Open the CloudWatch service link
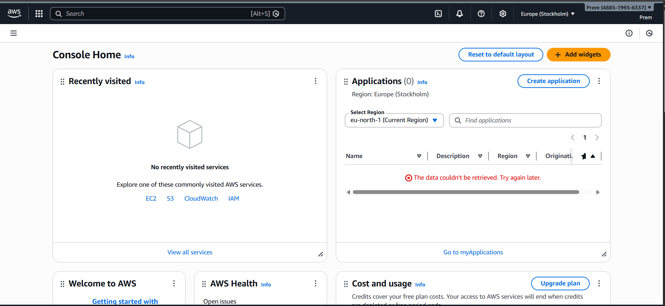The width and height of the screenshot is (665, 306). 201,199
